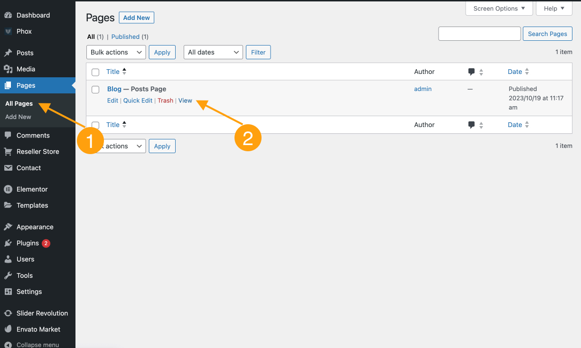
Task: Select the Media library icon
Action: [10, 69]
